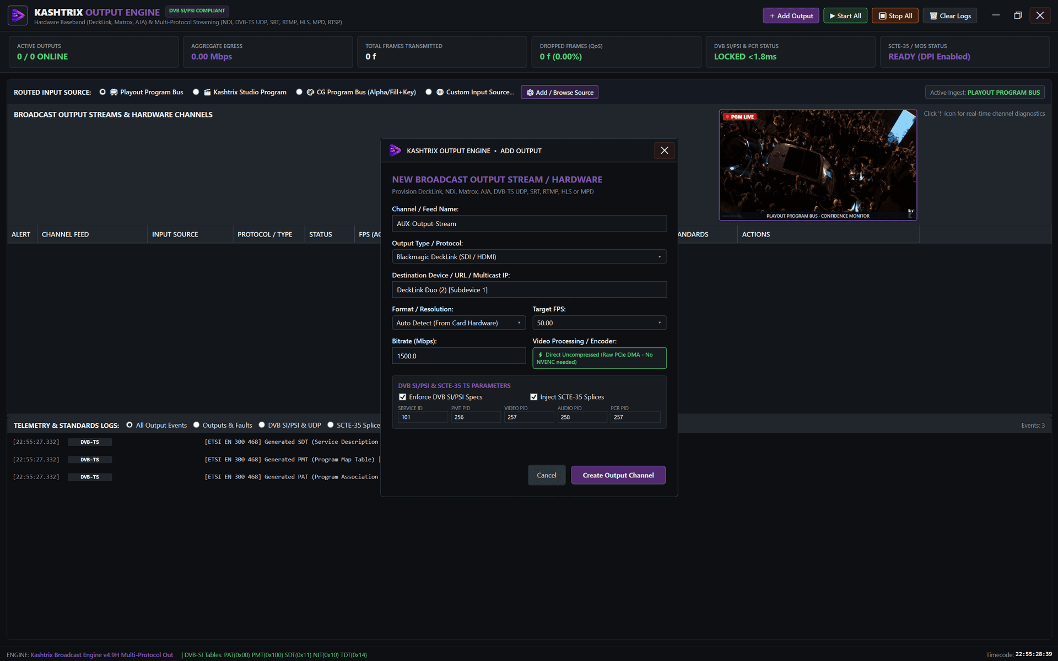Close the Add Output dialog with X
Screen dimensions: 1058x661
click(x=664, y=151)
